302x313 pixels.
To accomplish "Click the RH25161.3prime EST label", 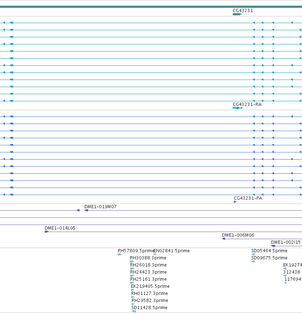I will click(x=148, y=279).
